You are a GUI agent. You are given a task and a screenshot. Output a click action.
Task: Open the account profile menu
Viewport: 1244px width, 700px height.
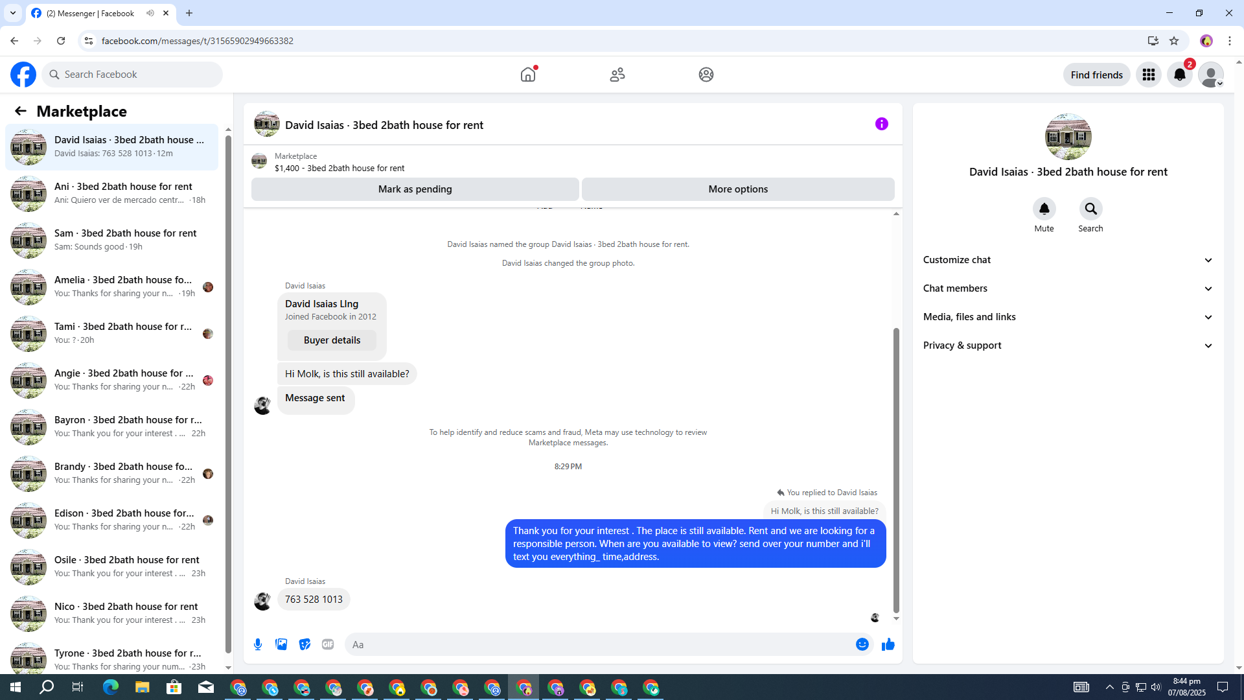pos(1211,75)
